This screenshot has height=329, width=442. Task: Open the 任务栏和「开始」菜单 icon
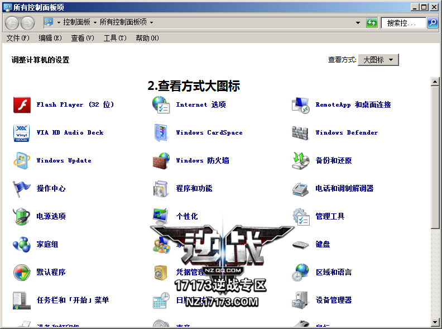[21, 300]
